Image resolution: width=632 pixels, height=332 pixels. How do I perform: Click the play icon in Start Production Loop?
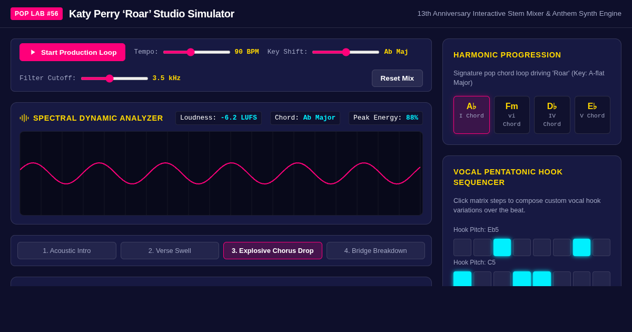(x=33, y=52)
